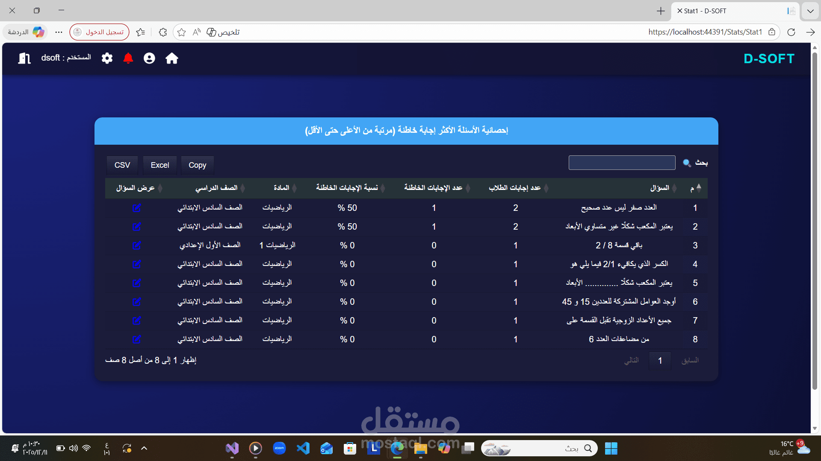The image size is (821, 461).
Task: Open question view icon in row 8
Action: pos(136,339)
